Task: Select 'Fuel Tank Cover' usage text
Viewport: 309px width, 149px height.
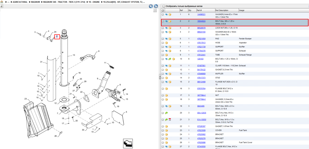Action: [x=246, y=142]
